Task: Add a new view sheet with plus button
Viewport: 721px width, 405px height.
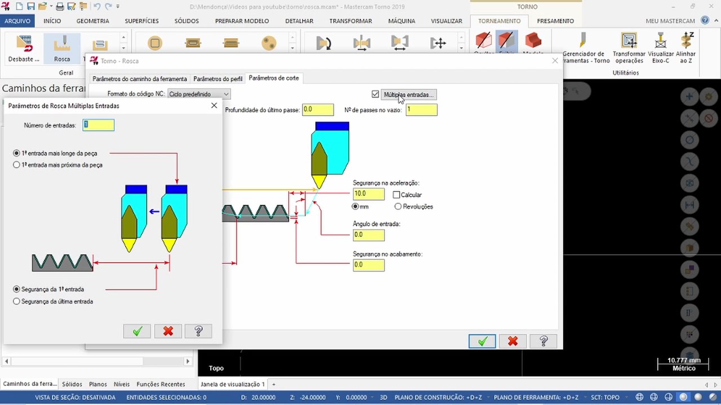Action: [x=274, y=384]
